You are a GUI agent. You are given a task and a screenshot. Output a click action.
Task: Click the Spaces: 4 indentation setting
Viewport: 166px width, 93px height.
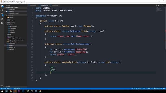tap(140, 89)
